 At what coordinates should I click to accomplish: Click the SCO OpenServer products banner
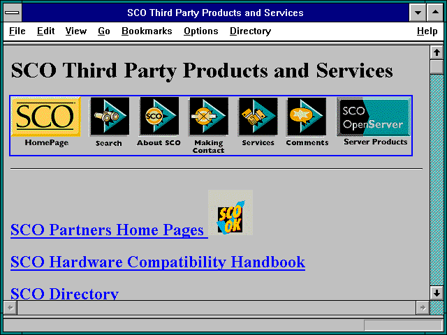click(x=374, y=117)
